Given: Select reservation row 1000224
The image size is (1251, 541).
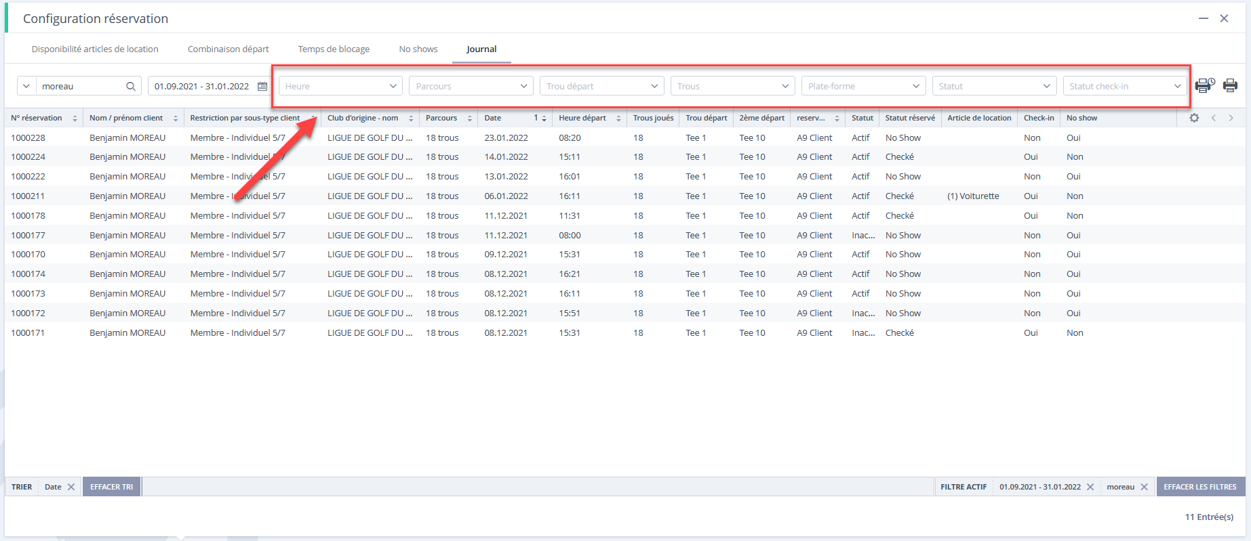Looking at the screenshot, I should [x=624, y=156].
